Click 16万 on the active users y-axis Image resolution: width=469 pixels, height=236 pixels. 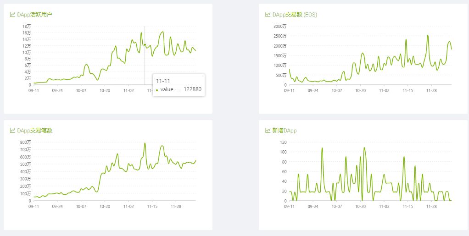pos(27,33)
